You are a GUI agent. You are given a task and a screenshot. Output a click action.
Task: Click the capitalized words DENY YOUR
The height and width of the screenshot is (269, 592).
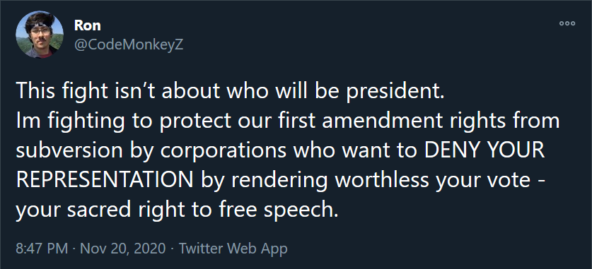(484, 150)
